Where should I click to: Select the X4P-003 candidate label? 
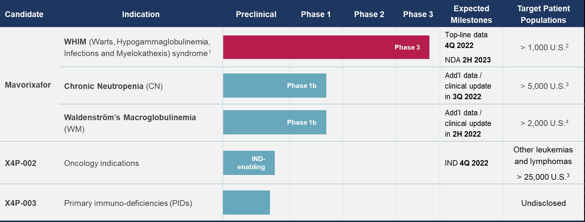pyautogui.click(x=21, y=203)
